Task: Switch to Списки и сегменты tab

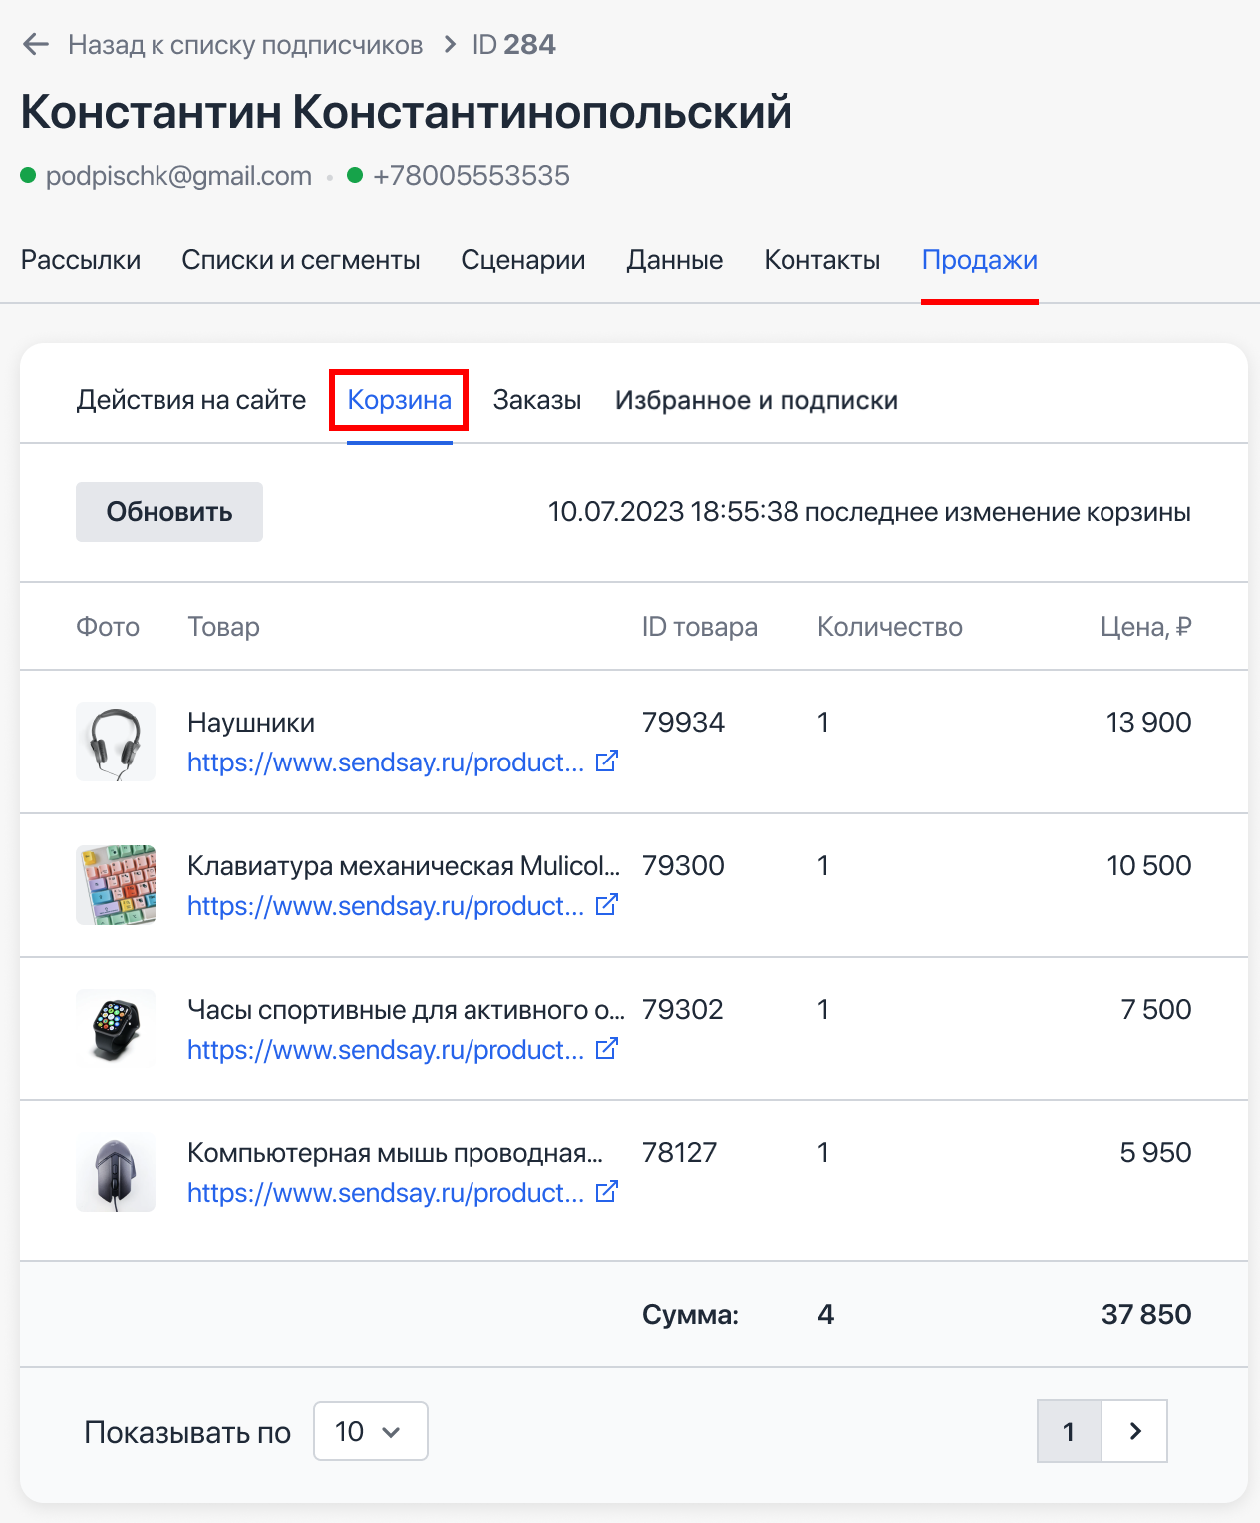Action: click(x=300, y=260)
